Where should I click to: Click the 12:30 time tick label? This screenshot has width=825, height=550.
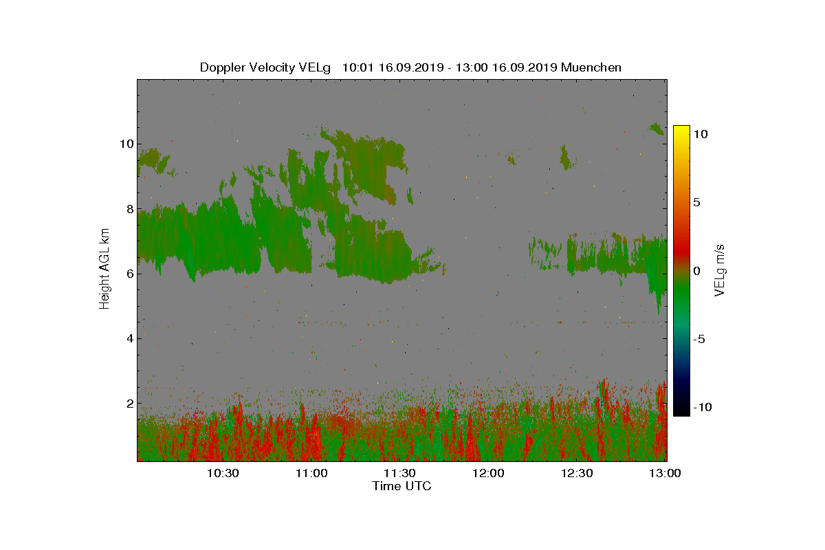(x=577, y=473)
